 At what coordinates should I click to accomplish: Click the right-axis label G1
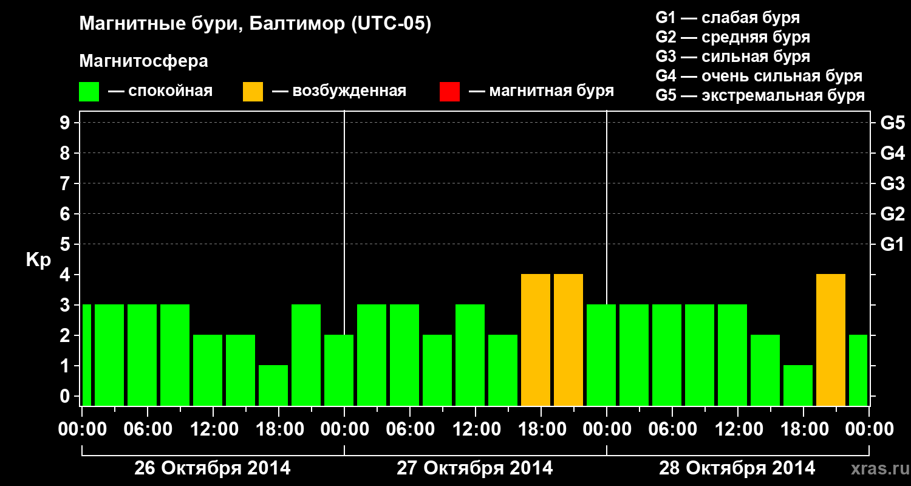point(893,244)
